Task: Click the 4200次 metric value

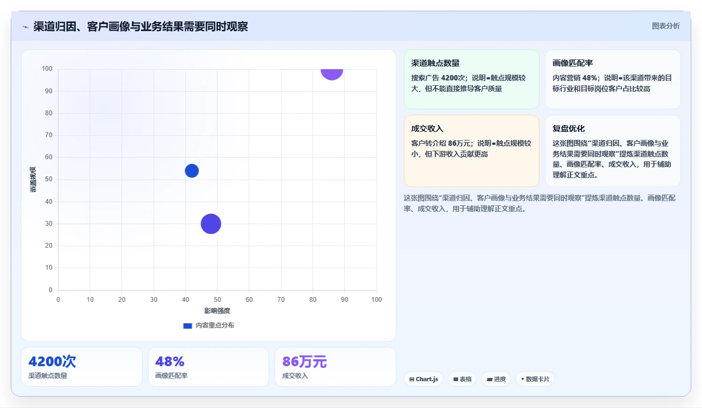Action: click(53, 361)
